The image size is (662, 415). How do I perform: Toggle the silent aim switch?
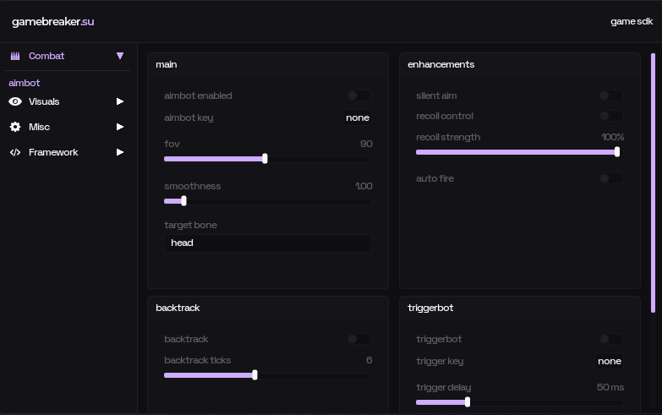coord(611,96)
